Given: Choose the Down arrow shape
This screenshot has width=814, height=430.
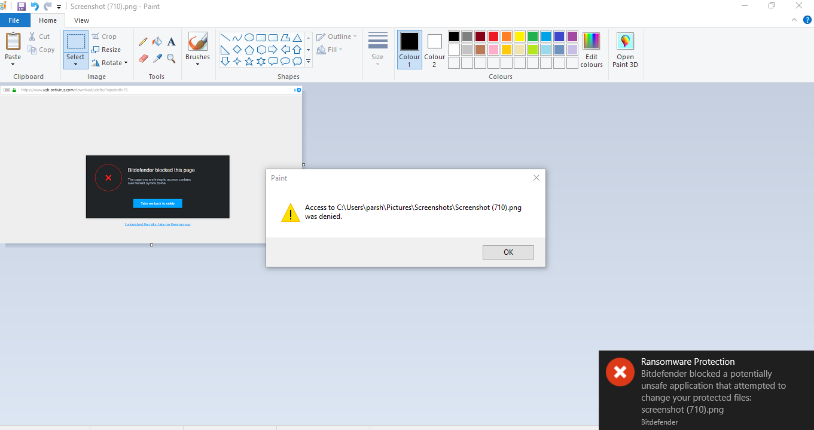Looking at the screenshot, I should 225,61.
